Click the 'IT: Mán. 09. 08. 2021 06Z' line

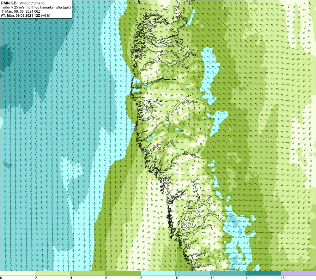pos(20,11)
